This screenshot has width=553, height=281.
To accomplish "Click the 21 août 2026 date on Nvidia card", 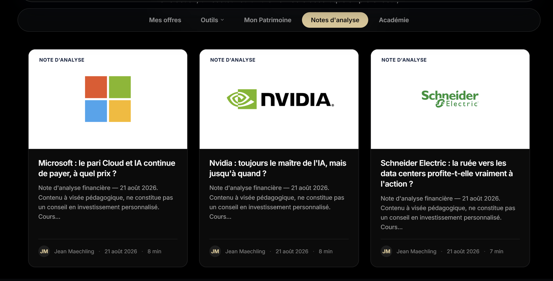I will [292, 252].
